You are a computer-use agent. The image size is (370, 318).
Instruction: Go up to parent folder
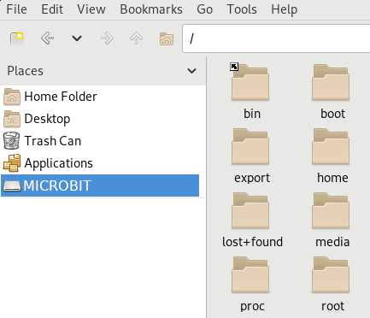click(x=136, y=38)
